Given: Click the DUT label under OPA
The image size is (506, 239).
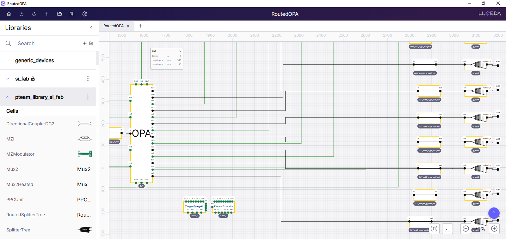Looking at the screenshot, I should (141, 186).
